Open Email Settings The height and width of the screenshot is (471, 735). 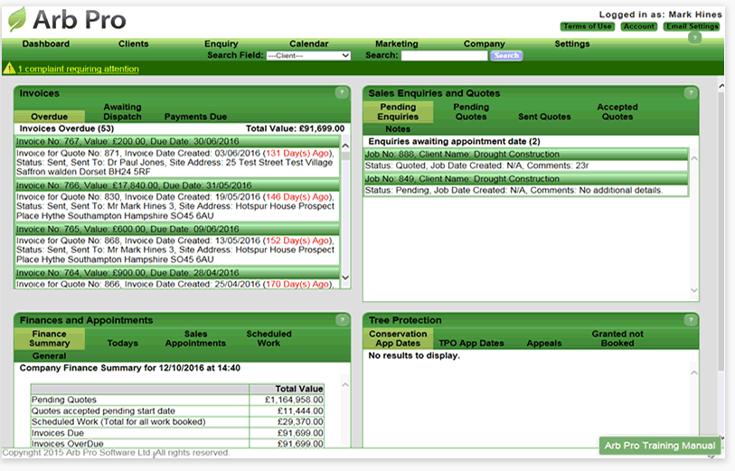[693, 26]
